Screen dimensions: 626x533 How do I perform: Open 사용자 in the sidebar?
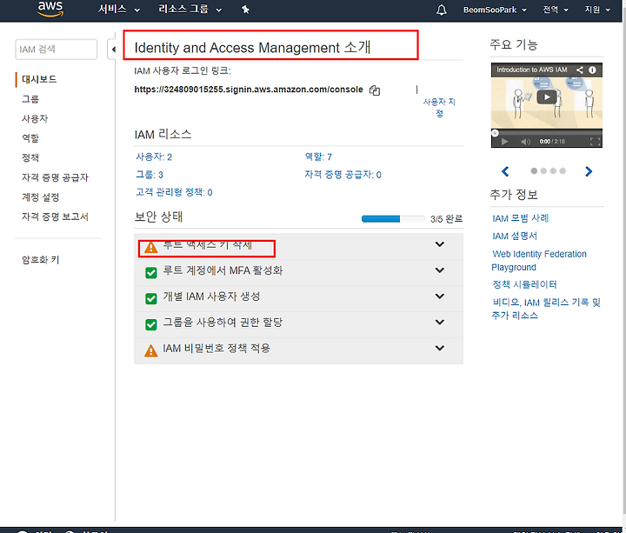click(35, 118)
